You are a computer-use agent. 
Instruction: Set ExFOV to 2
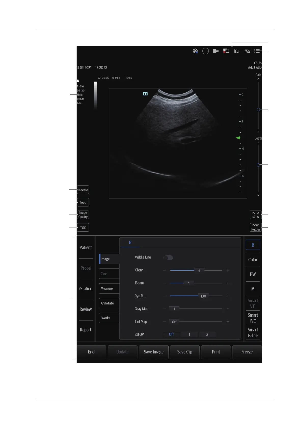tap(207, 334)
